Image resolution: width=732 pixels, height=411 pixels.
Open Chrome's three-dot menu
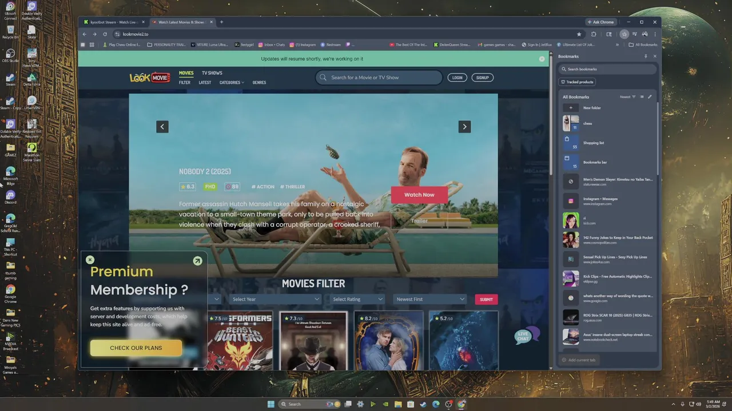(655, 34)
